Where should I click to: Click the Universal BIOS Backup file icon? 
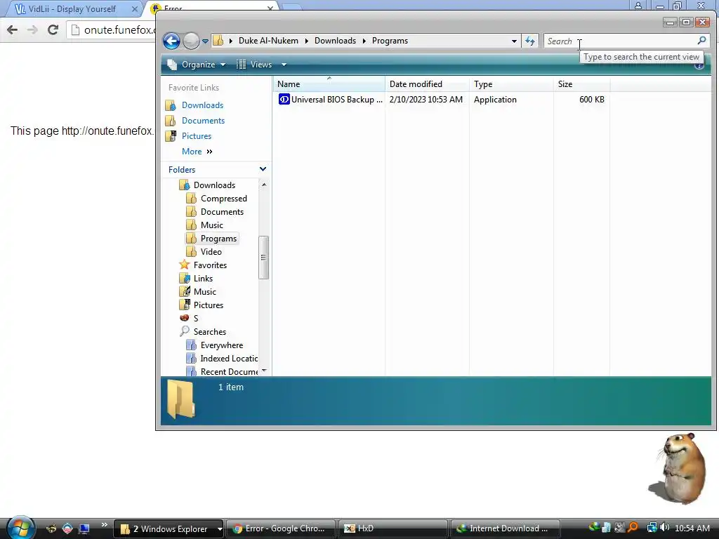pos(284,100)
